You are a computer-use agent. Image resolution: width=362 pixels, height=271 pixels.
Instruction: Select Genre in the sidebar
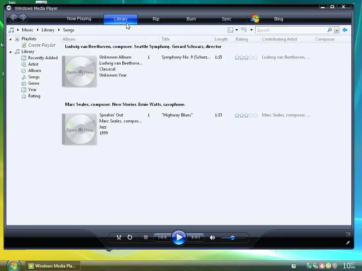34,83
